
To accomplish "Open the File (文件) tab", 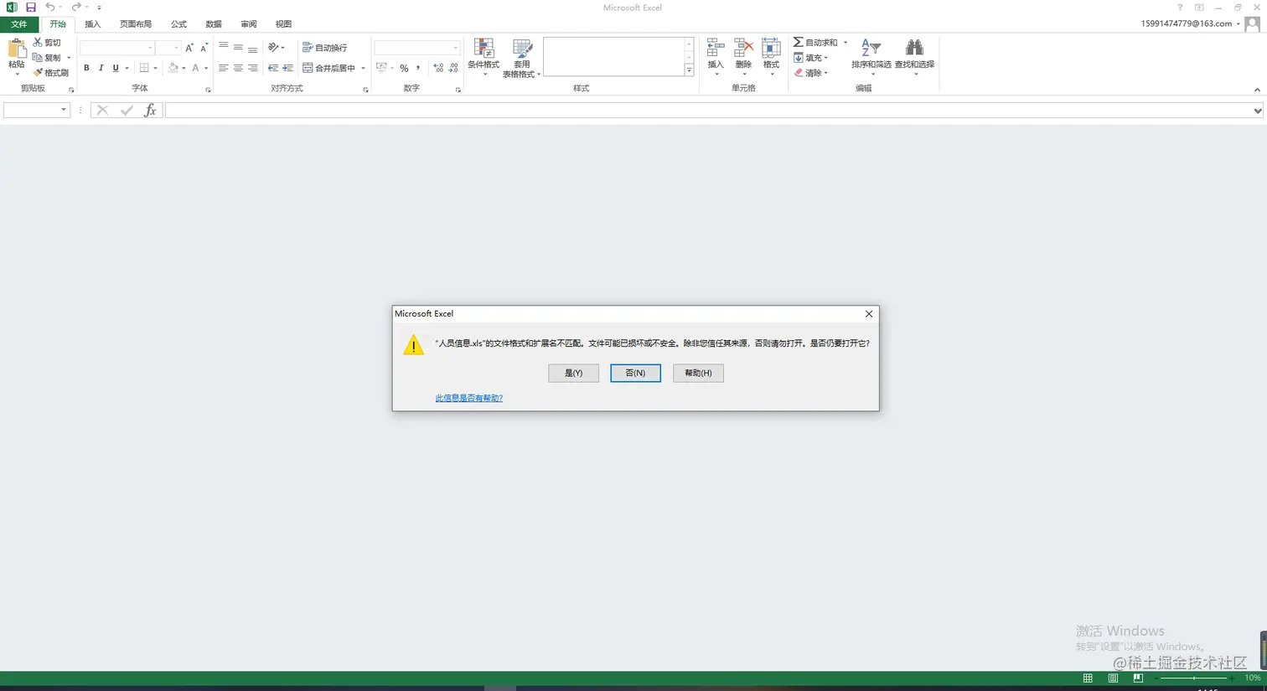I will 19,24.
